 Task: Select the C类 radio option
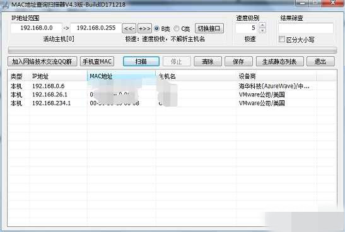click(x=177, y=28)
